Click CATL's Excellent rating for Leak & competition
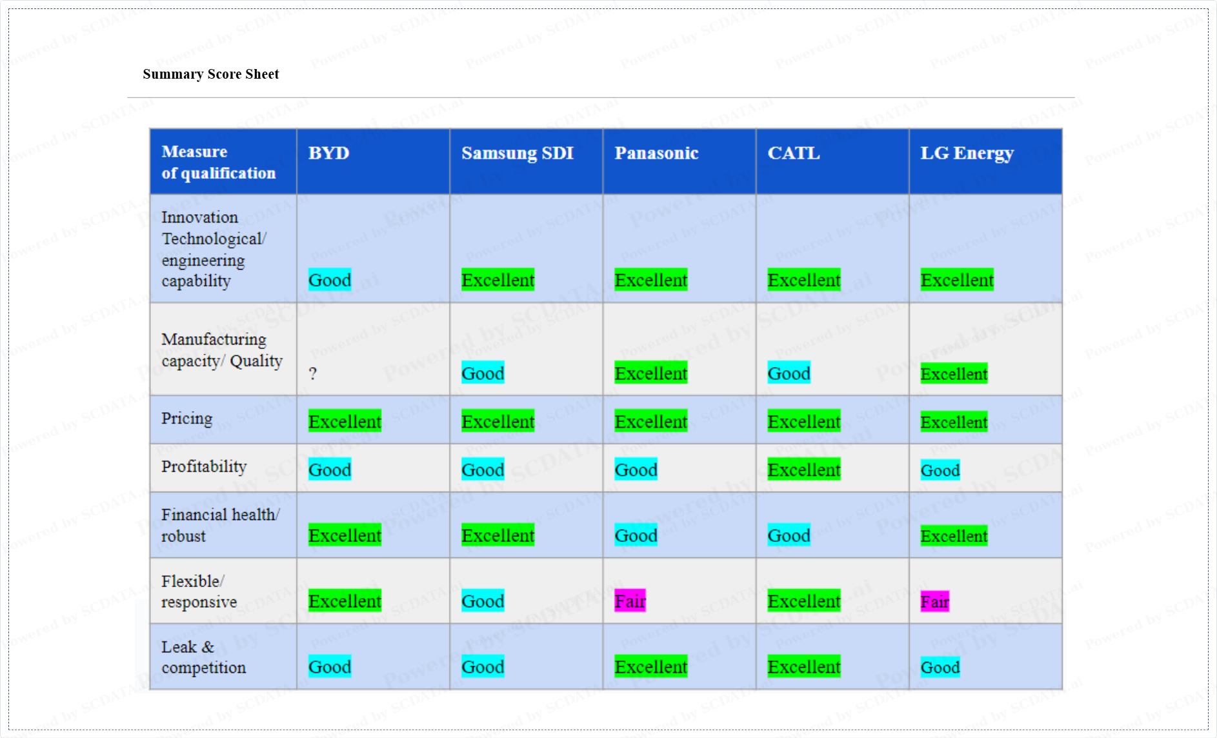Image resolution: width=1217 pixels, height=738 pixels. point(804,666)
